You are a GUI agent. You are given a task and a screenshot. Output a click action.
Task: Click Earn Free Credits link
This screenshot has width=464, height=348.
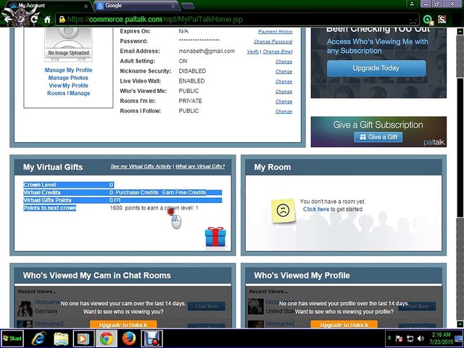tap(183, 192)
